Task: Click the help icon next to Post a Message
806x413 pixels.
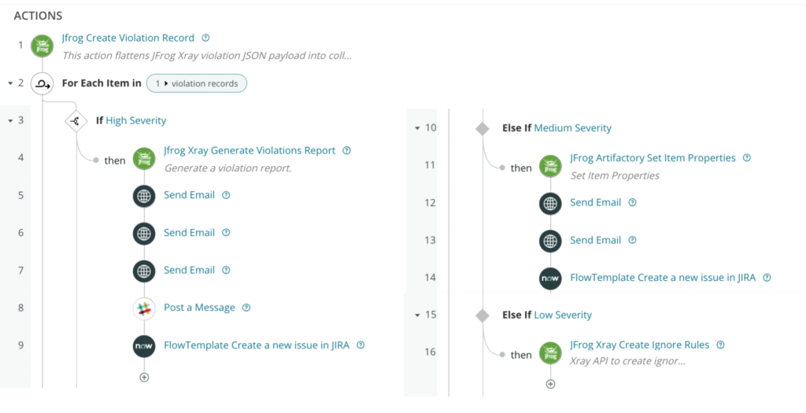Action: click(x=246, y=308)
